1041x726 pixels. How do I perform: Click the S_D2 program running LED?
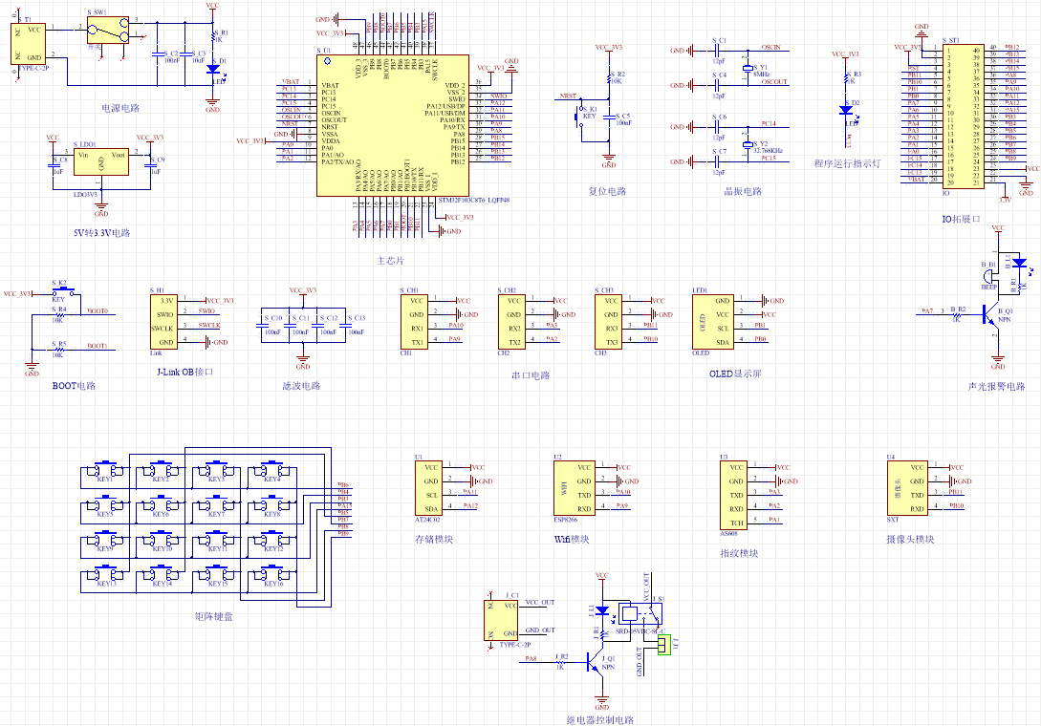click(x=846, y=111)
